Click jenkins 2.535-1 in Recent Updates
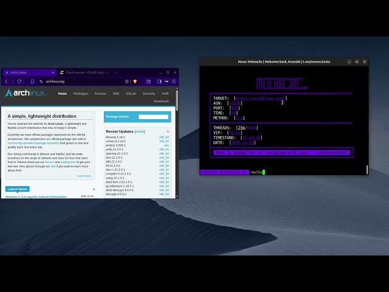This screenshot has width=389, height=292. pyautogui.click(x=115, y=145)
